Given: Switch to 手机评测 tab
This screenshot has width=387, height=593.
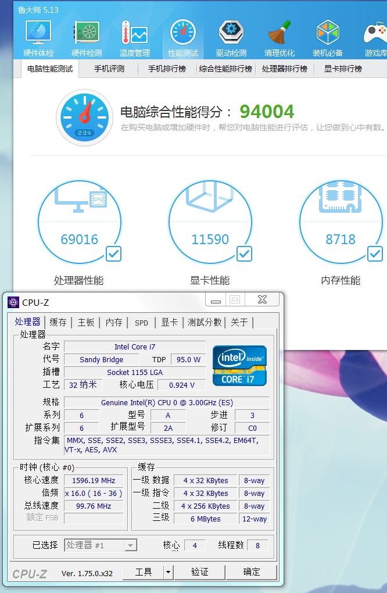Looking at the screenshot, I should click(x=109, y=69).
